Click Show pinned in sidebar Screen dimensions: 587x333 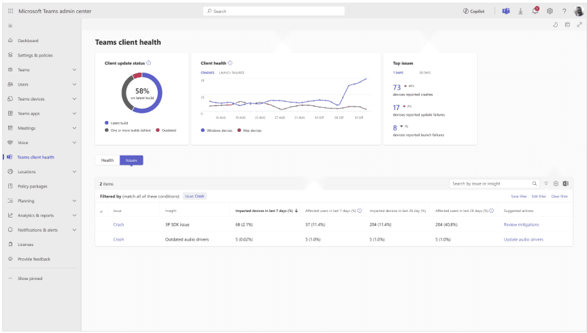pyautogui.click(x=30, y=279)
